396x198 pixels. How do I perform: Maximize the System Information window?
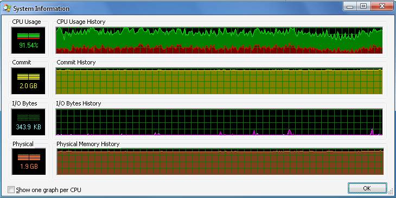(x=363, y=6)
